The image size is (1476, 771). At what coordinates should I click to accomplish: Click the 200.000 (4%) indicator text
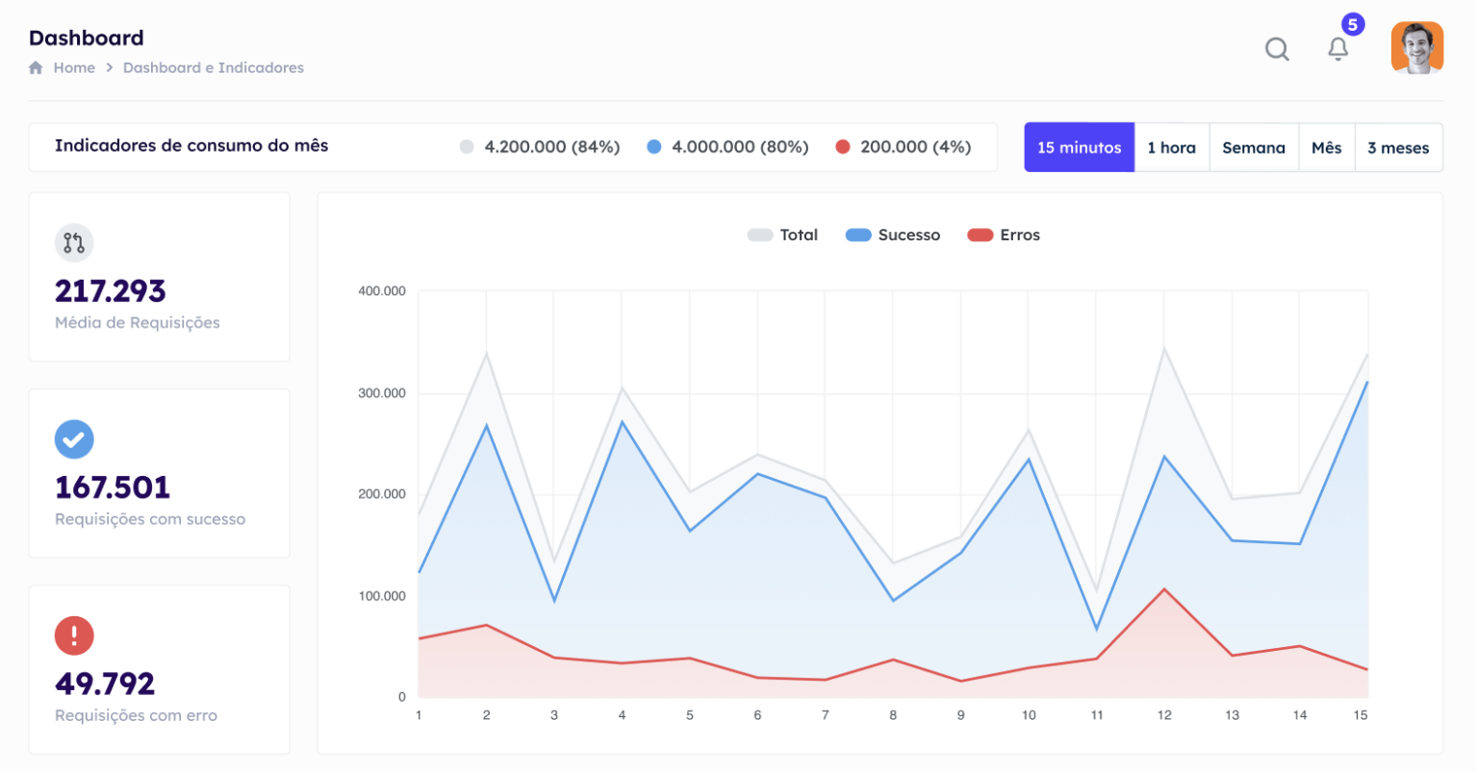click(x=916, y=147)
